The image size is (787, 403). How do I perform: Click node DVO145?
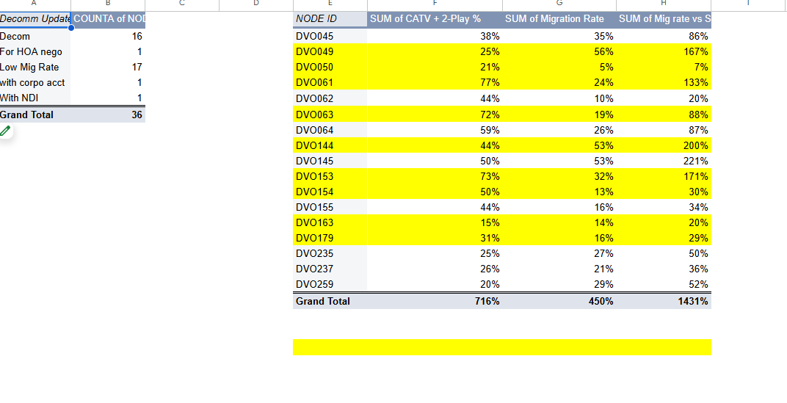click(315, 161)
